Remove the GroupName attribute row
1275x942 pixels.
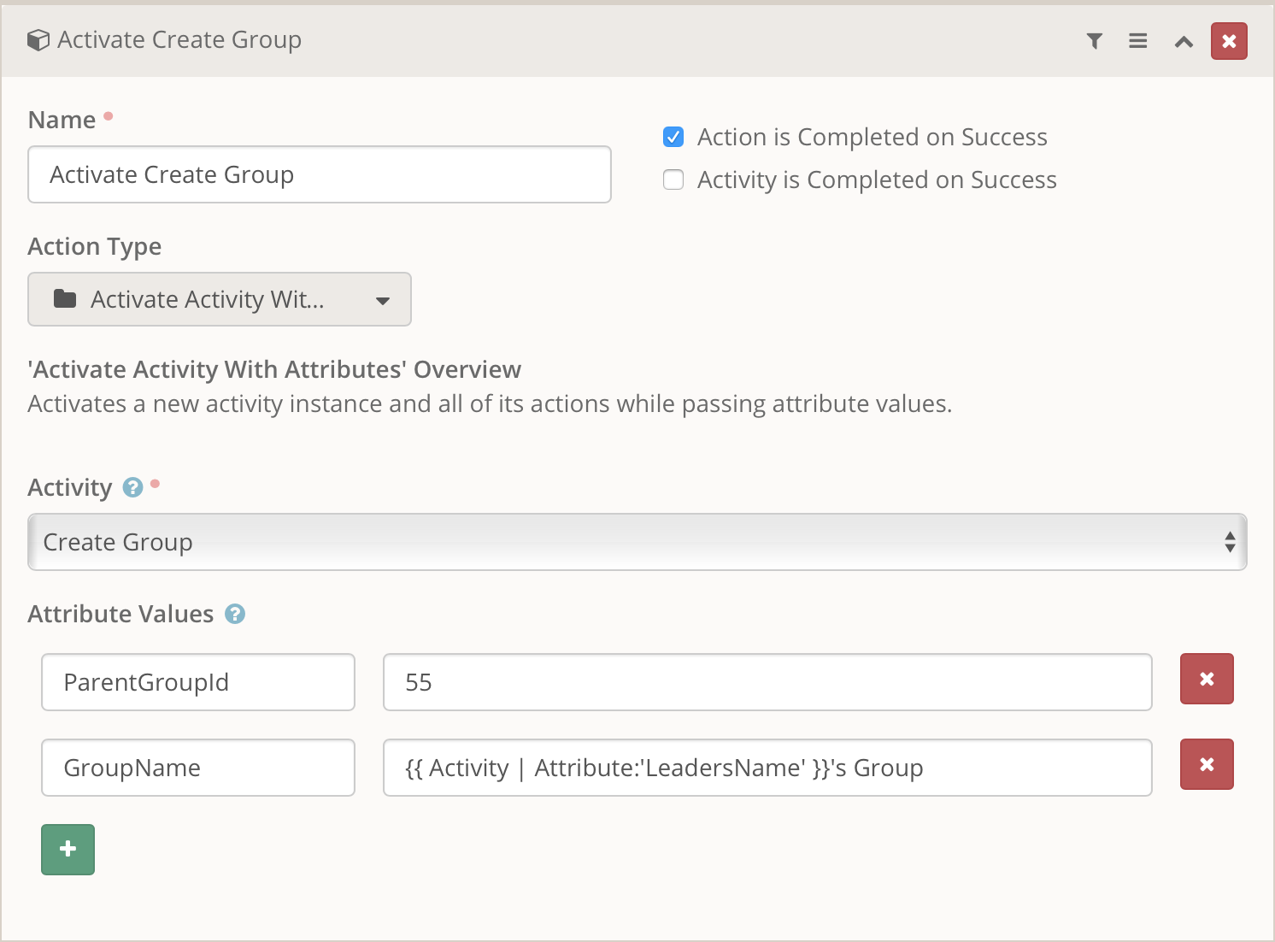tap(1206, 764)
